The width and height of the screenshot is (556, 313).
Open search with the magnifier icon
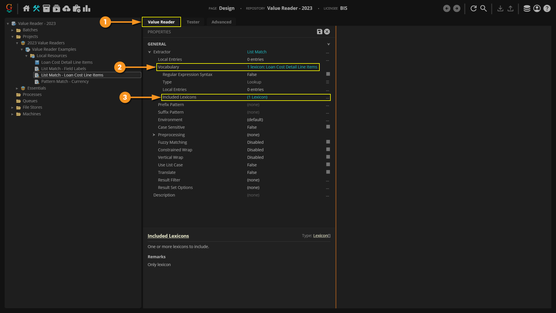(484, 8)
